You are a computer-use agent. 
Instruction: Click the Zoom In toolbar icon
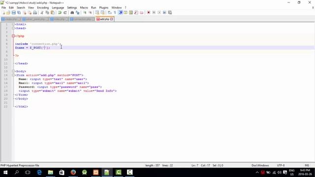tap(85, 13)
